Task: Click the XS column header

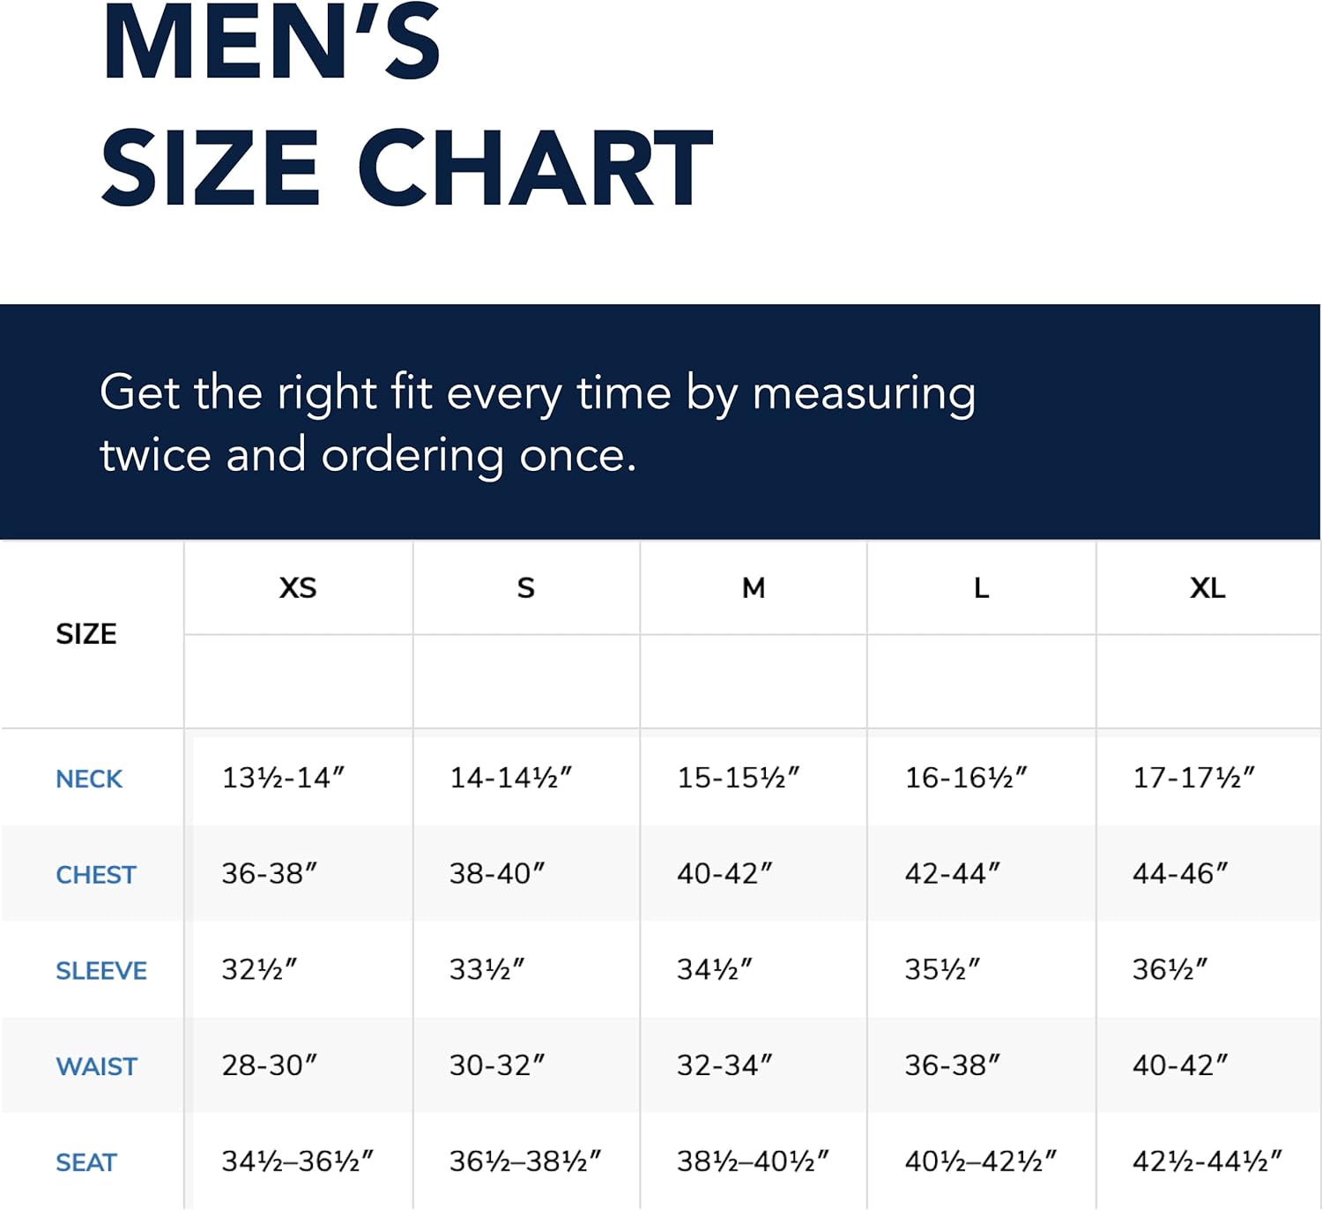Action: point(298,588)
